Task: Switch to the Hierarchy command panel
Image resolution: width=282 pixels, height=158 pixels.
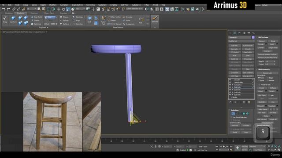Action: click(x=239, y=33)
